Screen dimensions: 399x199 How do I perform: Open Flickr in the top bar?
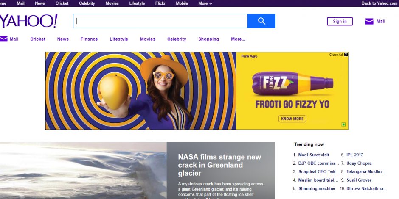(160, 3)
